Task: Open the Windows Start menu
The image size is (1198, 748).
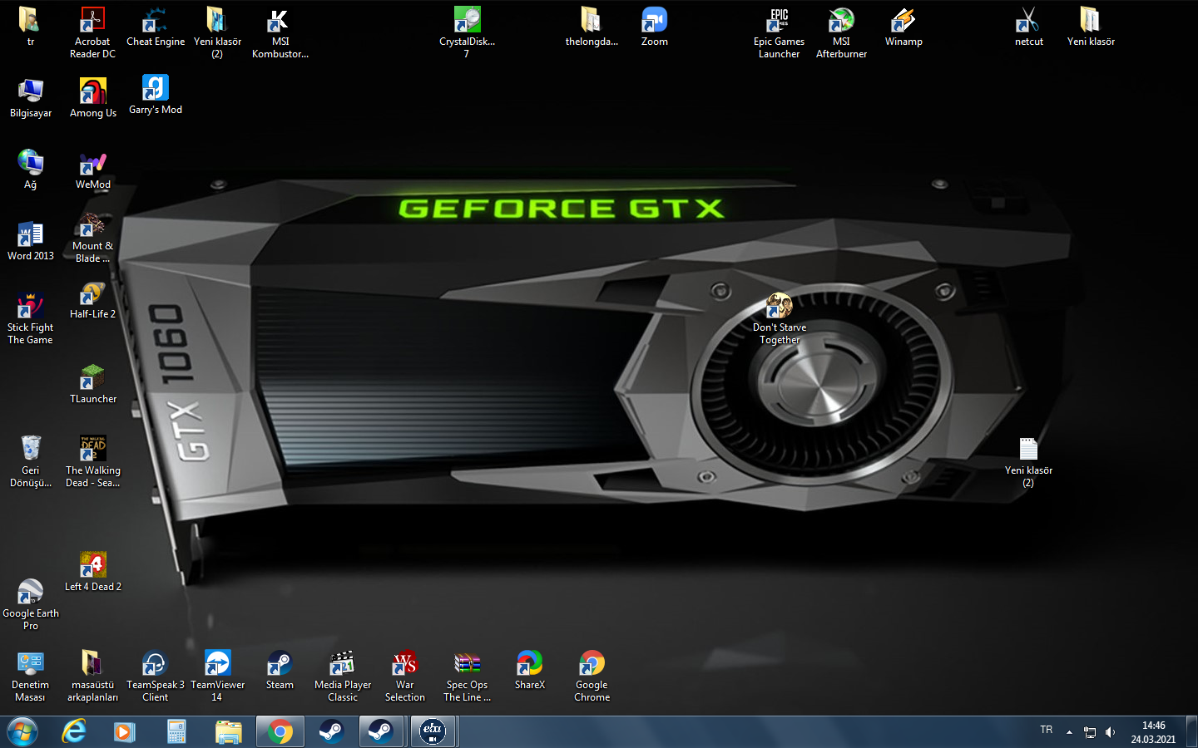Action: (22, 731)
